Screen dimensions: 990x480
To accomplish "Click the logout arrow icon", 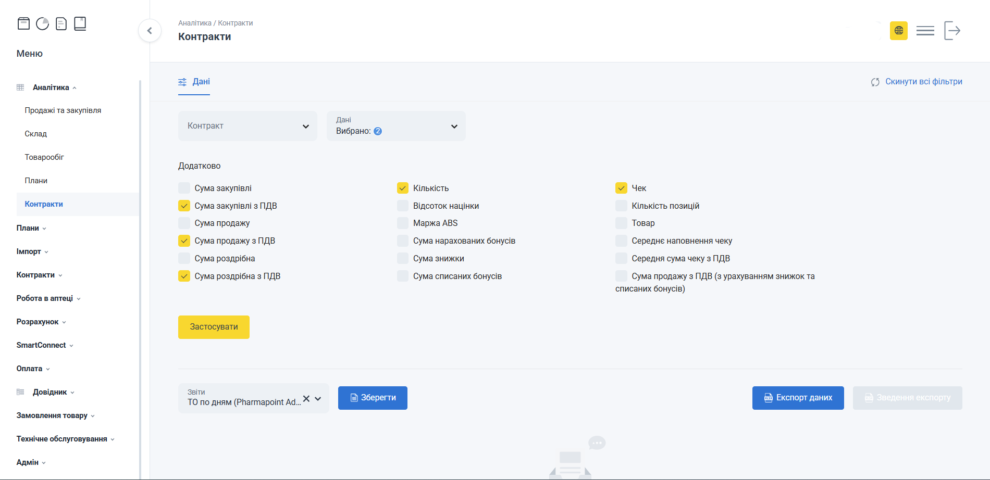I will 952,31.
